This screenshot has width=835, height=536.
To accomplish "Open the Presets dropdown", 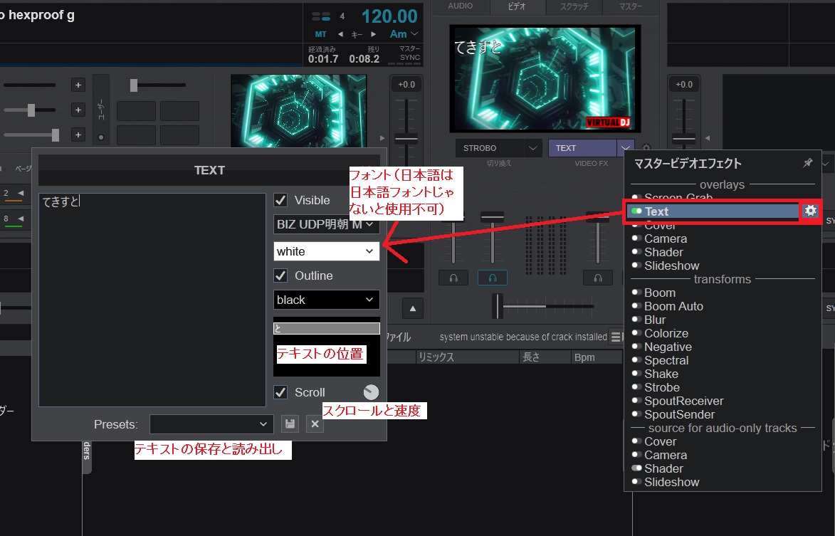I will point(211,424).
